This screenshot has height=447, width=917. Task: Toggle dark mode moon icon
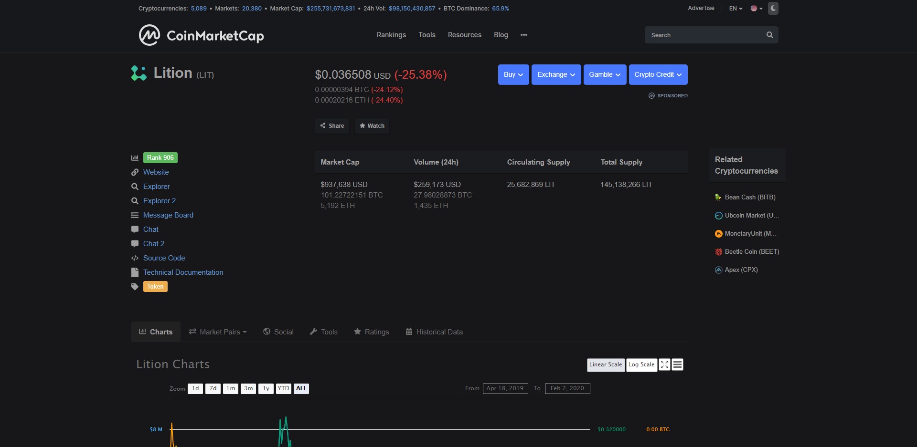(773, 8)
